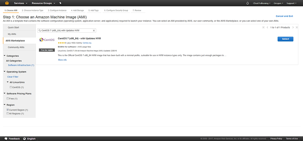Click the Feedback button in footer
The height and width of the screenshot is (141, 303).
pyautogui.click(x=12, y=139)
